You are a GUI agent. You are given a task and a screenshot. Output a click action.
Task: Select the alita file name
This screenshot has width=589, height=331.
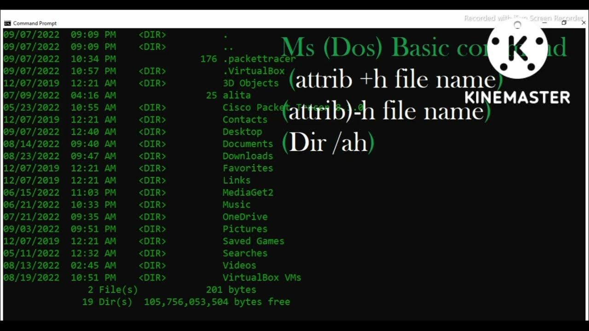point(237,95)
